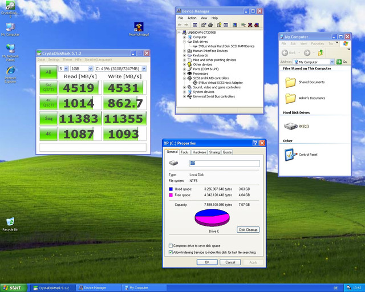Open Admin's Documents folder icon

(290, 98)
